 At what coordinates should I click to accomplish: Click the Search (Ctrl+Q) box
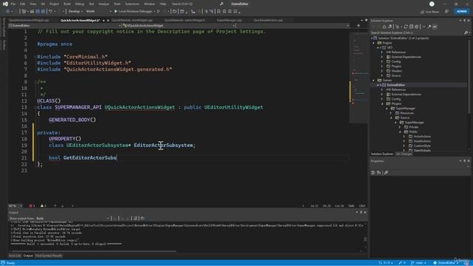[x=197, y=4]
